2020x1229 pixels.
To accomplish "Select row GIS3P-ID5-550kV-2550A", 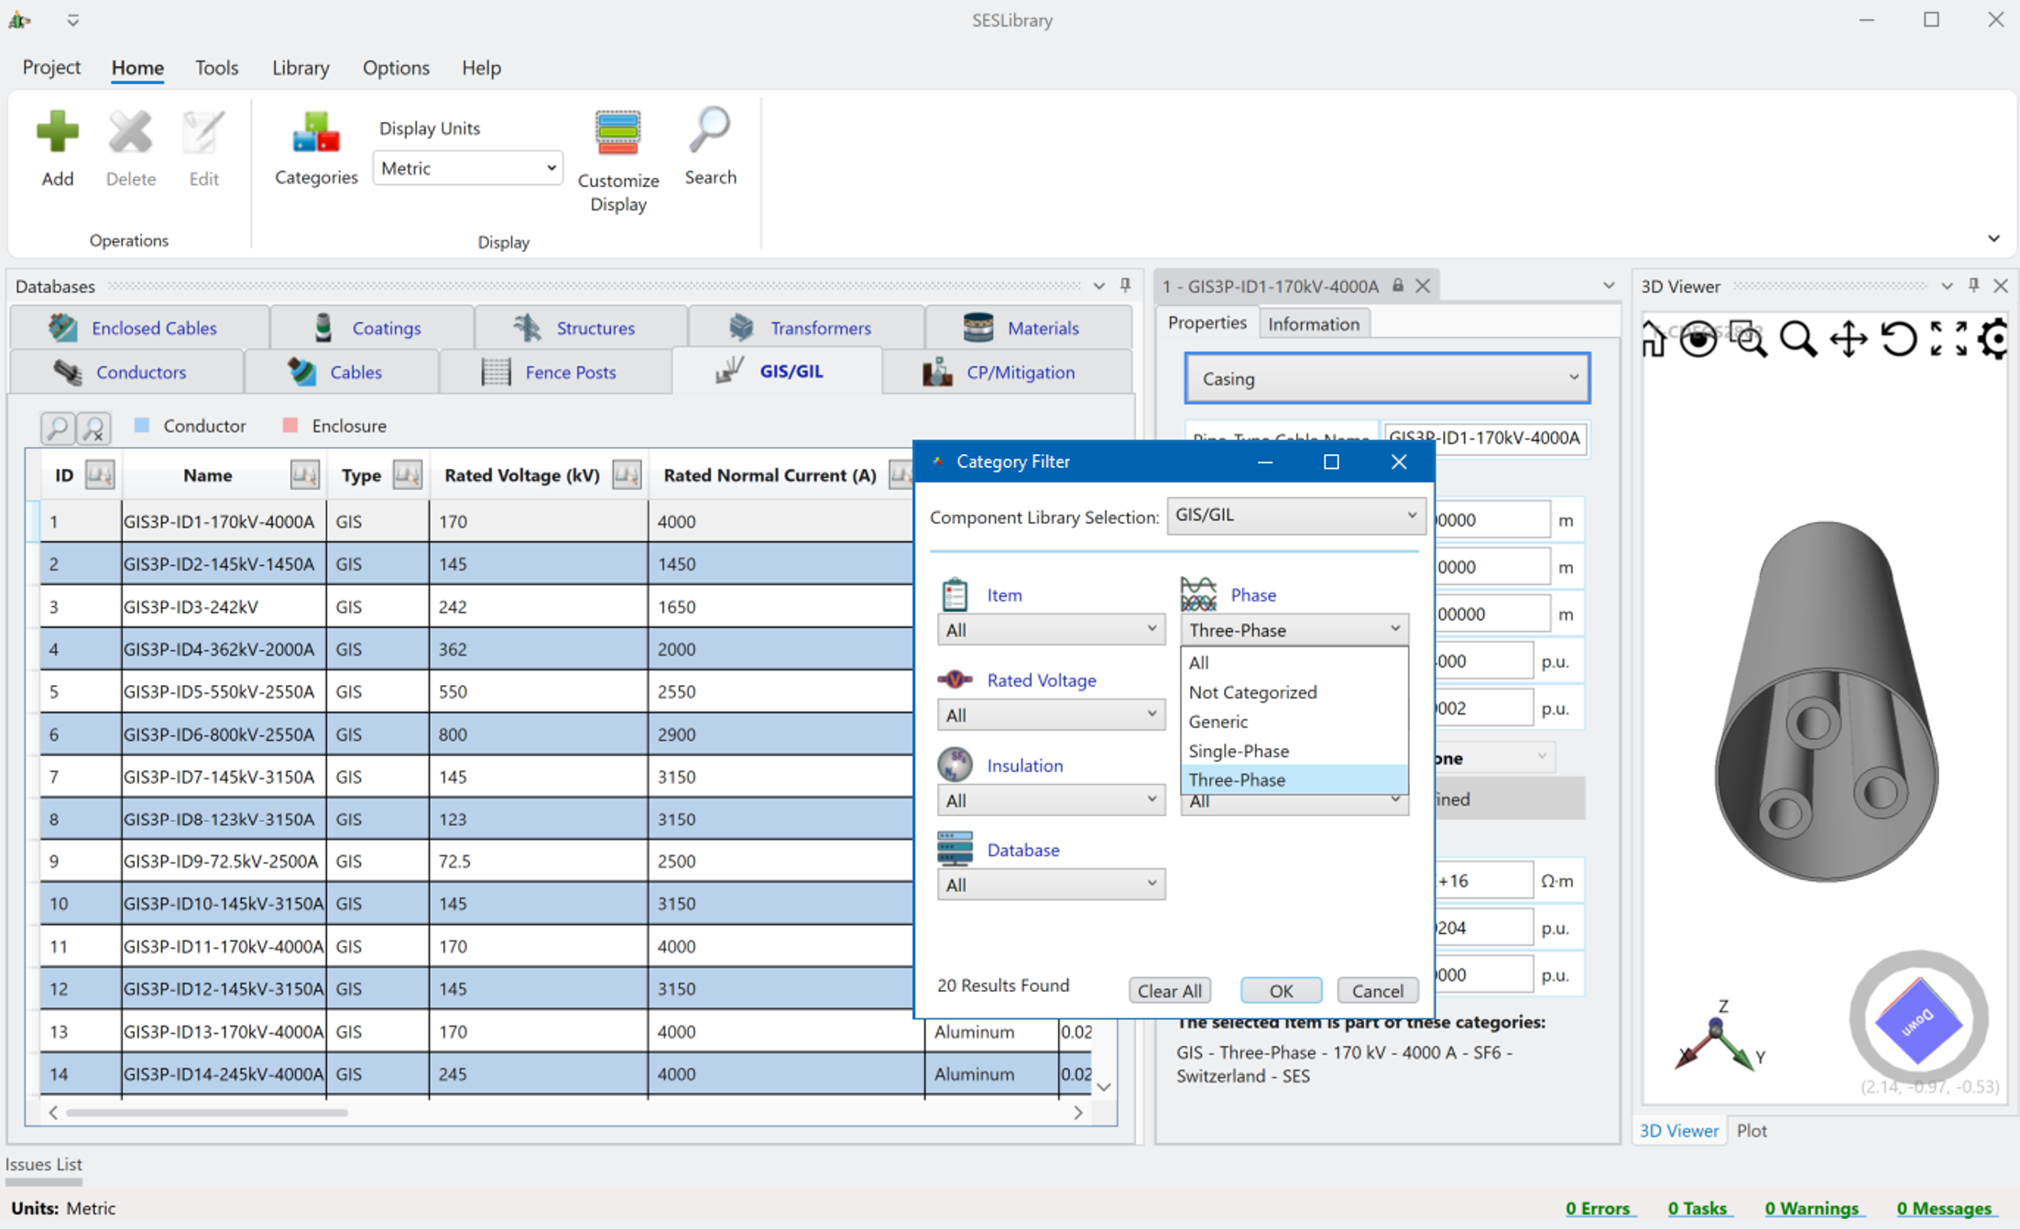I will click(x=476, y=691).
